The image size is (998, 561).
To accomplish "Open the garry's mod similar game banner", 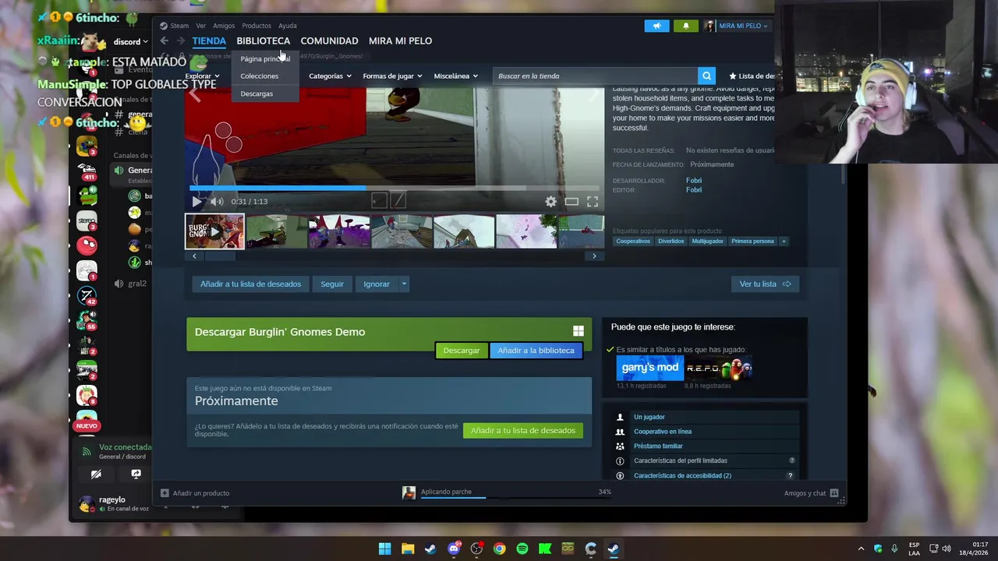I will coord(649,368).
